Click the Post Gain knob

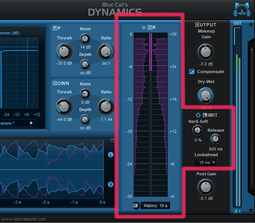point(206,187)
